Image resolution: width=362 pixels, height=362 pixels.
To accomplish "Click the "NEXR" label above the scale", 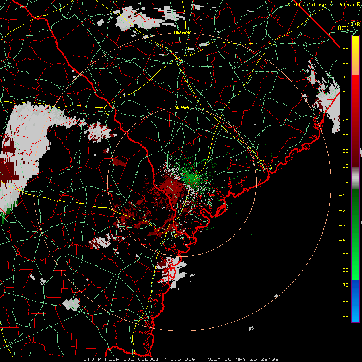I will coord(354,24).
